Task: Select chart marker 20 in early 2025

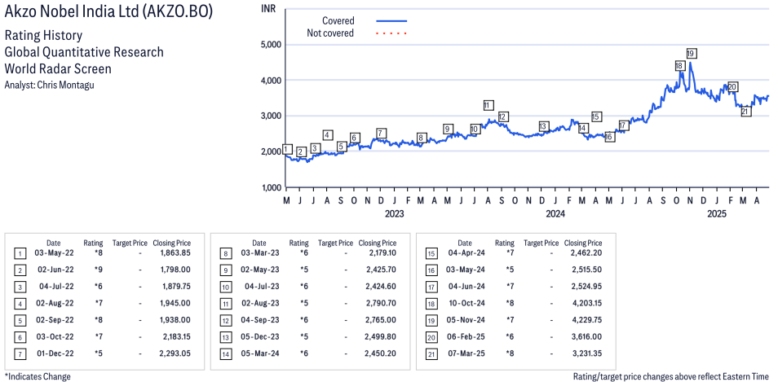Action: point(732,87)
